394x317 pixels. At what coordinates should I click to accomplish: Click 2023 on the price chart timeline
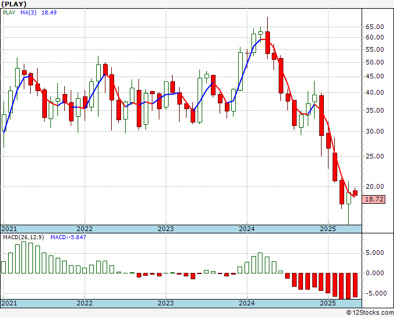166,229
